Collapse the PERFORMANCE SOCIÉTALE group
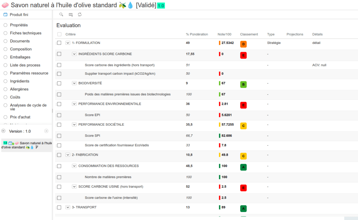The height and width of the screenshot is (220, 358). click(74, 125)
